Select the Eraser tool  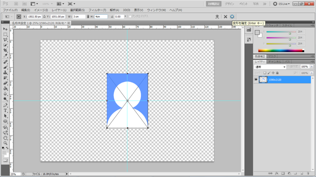click(x=5, y=83)
